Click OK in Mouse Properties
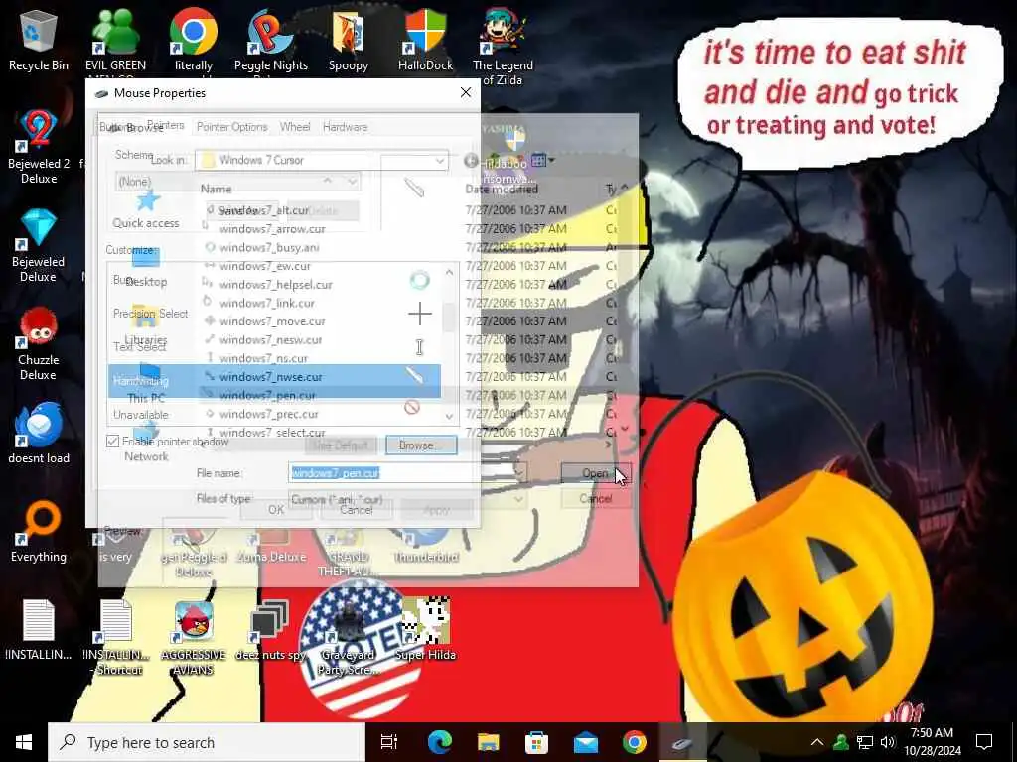1017x762 pixels. (x=276, y=509)
